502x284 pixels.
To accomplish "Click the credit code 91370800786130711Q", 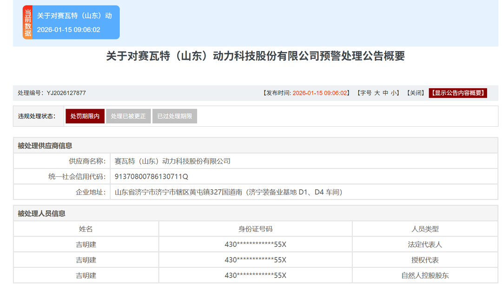I will point(152,176).
